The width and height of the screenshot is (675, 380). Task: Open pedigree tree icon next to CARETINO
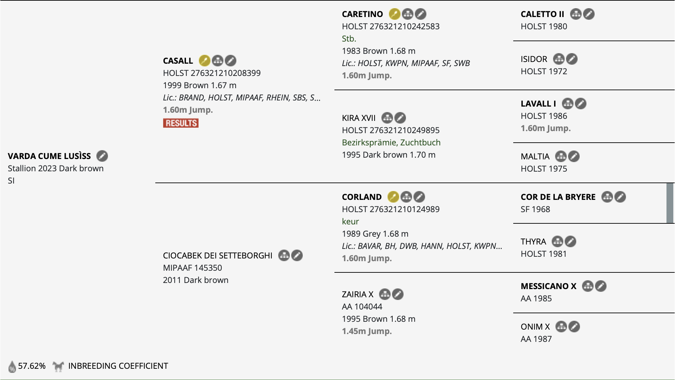pos(407,14)
